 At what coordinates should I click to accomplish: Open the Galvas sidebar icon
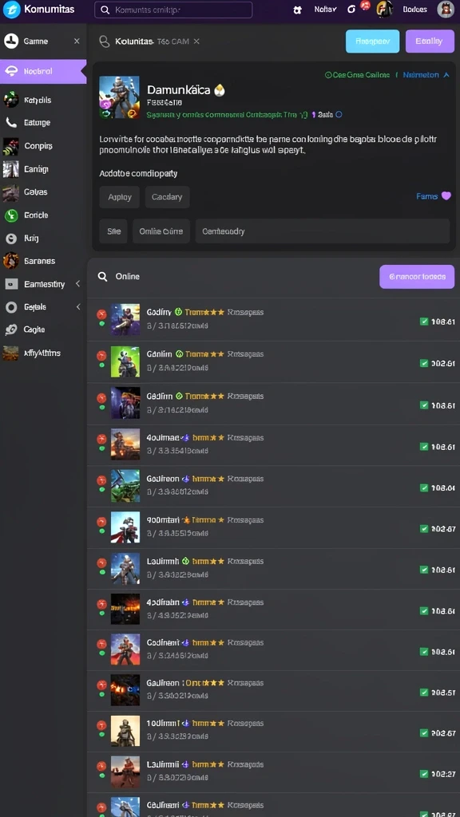coord(11,192)
